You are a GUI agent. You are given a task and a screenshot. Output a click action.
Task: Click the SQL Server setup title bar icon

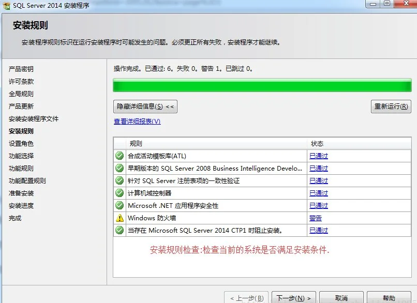click(x=6, y=5)
